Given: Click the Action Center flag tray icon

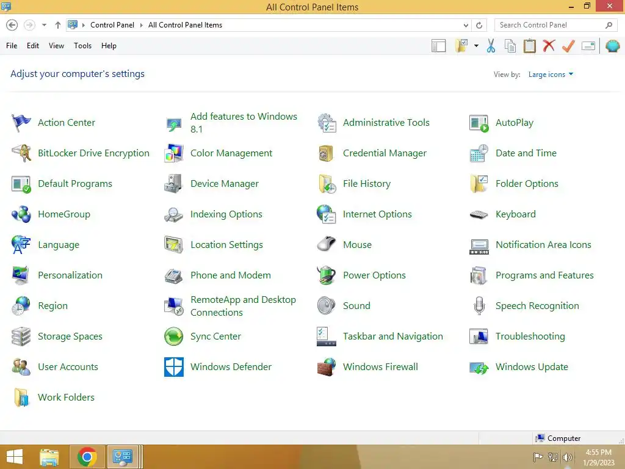Looking at the screenshot, I should tap(538, 457).
